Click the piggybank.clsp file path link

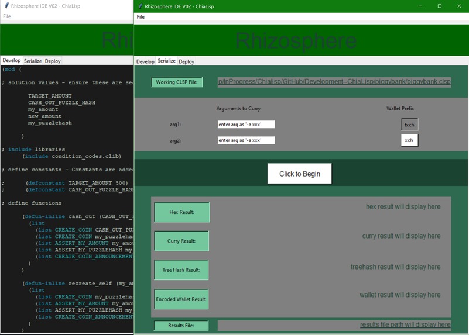point(334,82)
